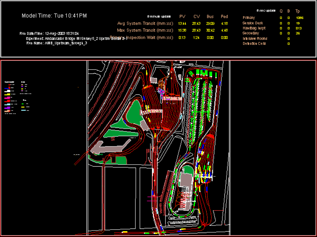Select the CV column header
Screen dimensions: 317x237
click(x=196, y=17)
